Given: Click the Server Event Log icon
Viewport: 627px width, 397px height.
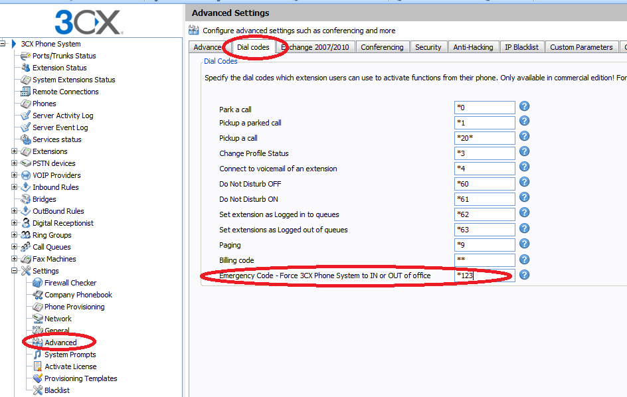Looking at the screenshot, I should coord(26,127).
